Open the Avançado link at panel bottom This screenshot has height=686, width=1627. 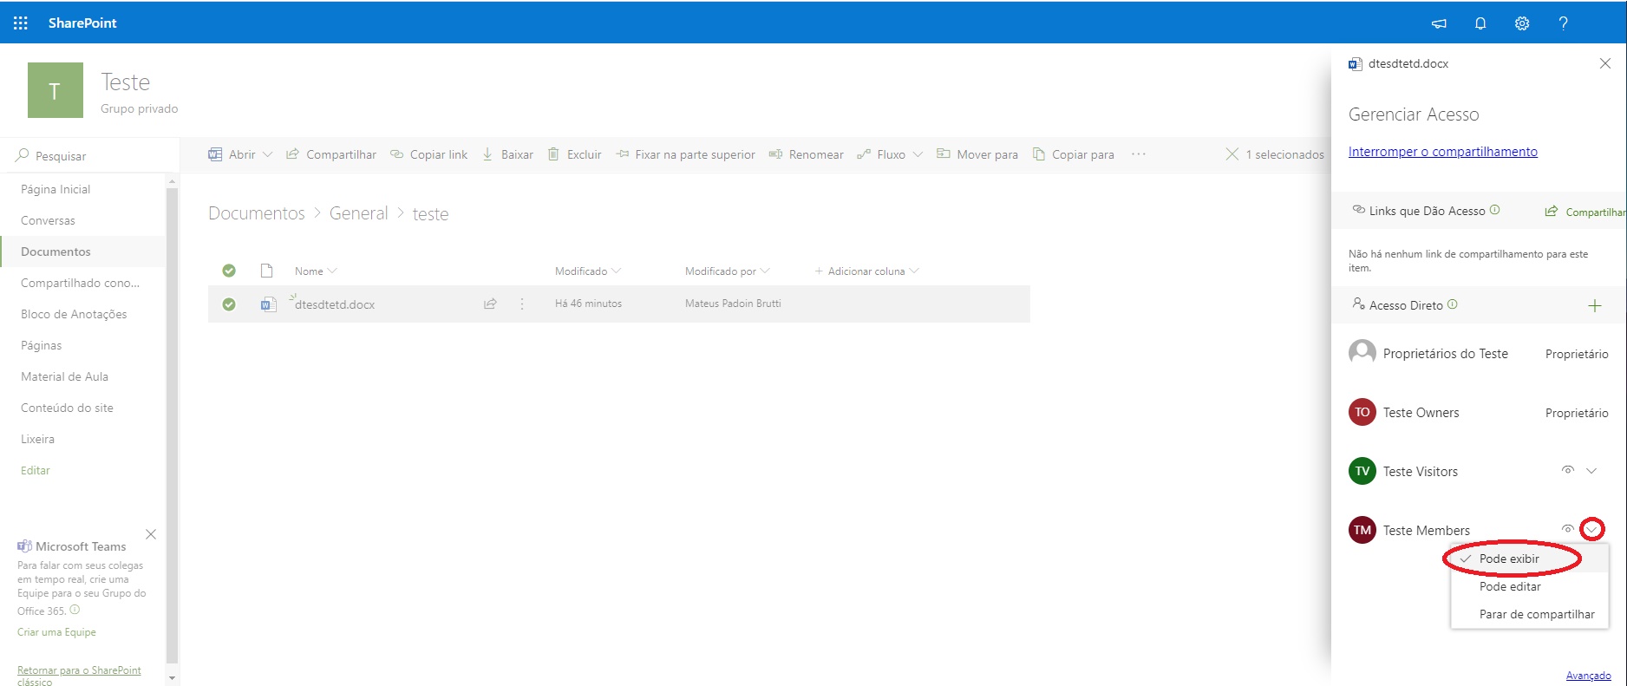click(x=1588, y=676)
